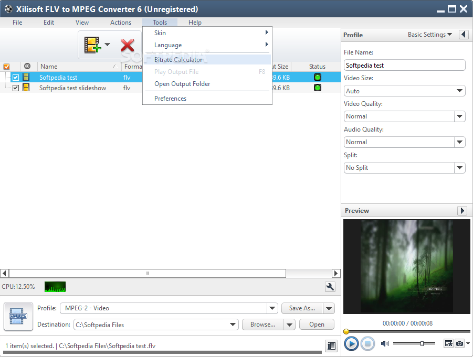Open the File menu
The width and height of the screenshot is (473, 357).
point(17,23)
